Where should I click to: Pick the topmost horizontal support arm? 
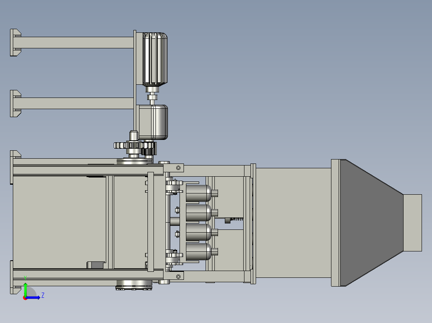tap(74, 42)
